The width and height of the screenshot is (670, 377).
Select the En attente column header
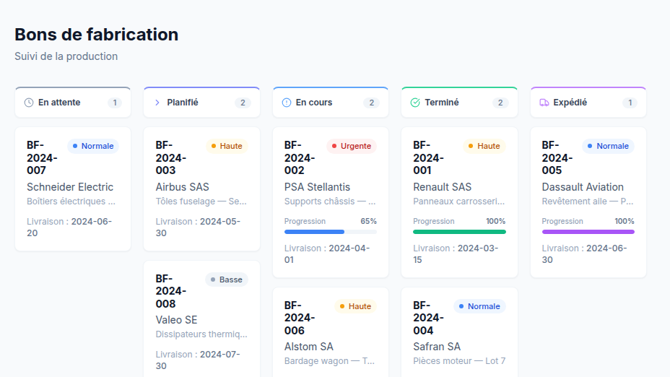73,102
